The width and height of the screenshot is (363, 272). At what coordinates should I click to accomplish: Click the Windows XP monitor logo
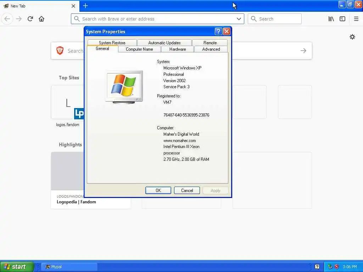[x=124, y=87]
